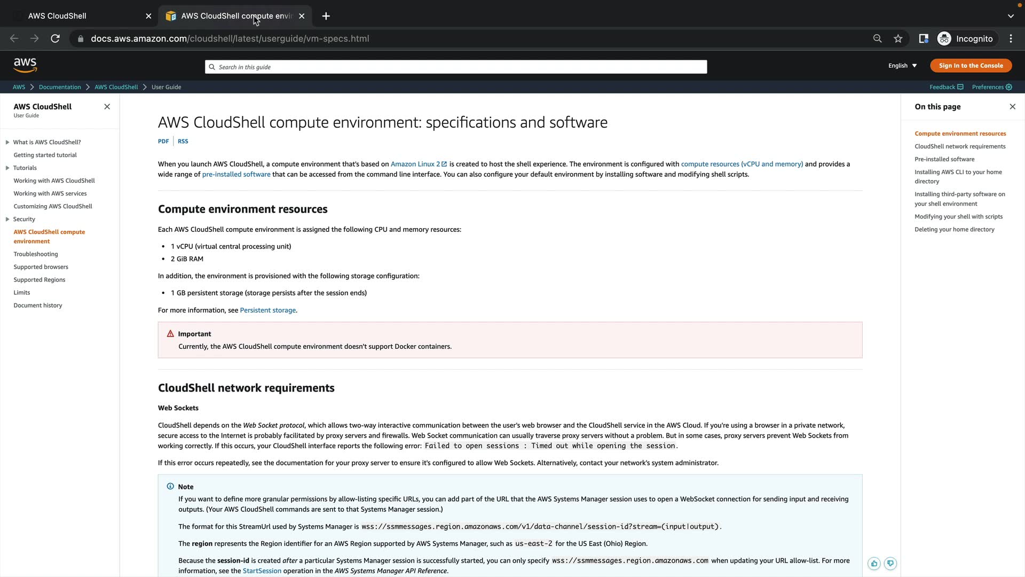This screenshot has height=577, width=1025.
Task: Click the AWS logo in header
Action: (25, 65)
